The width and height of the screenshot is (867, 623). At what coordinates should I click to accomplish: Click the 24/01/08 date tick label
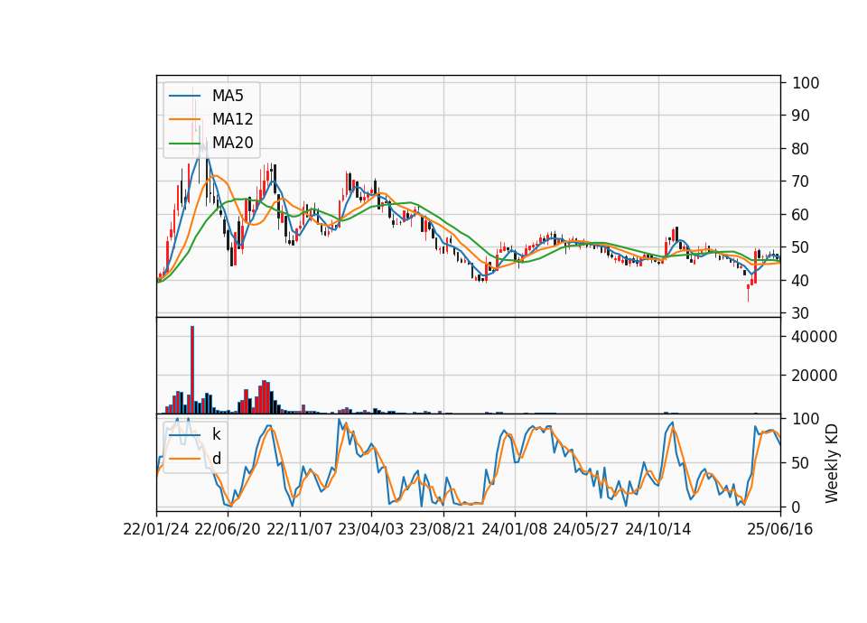tap(514, 529)
